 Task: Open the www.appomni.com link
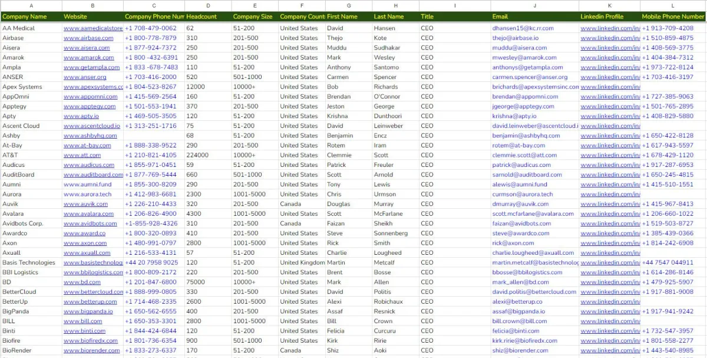tap(91, 97)
